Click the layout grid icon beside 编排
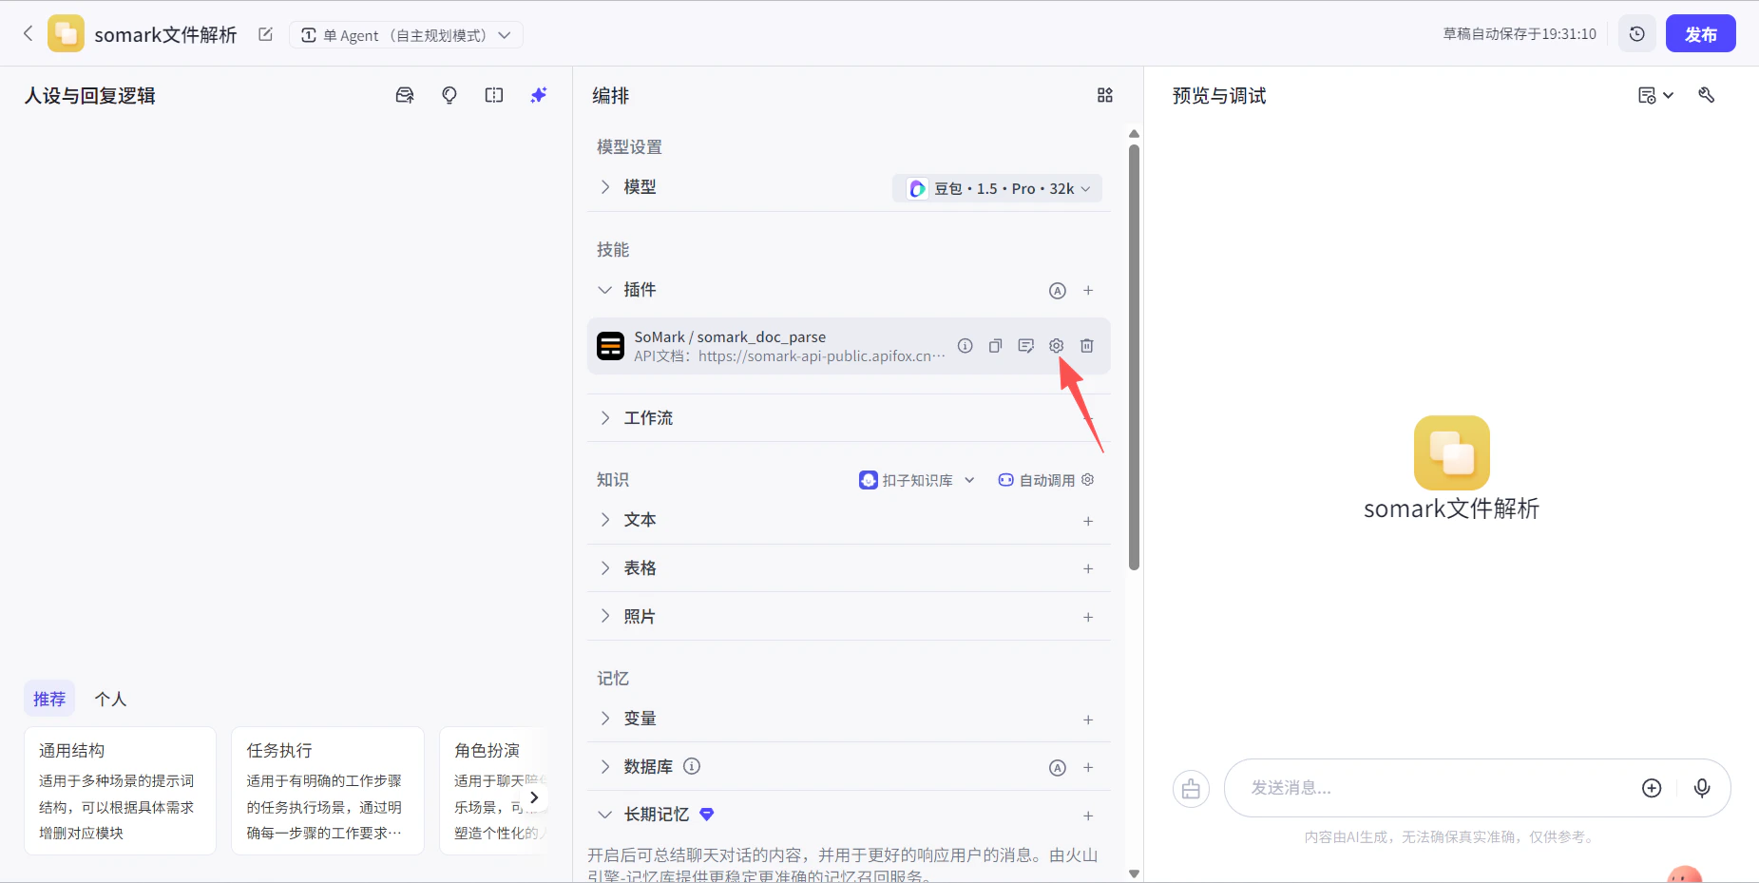Screen dimensions: 1759x883 [x=1104, y=95]
